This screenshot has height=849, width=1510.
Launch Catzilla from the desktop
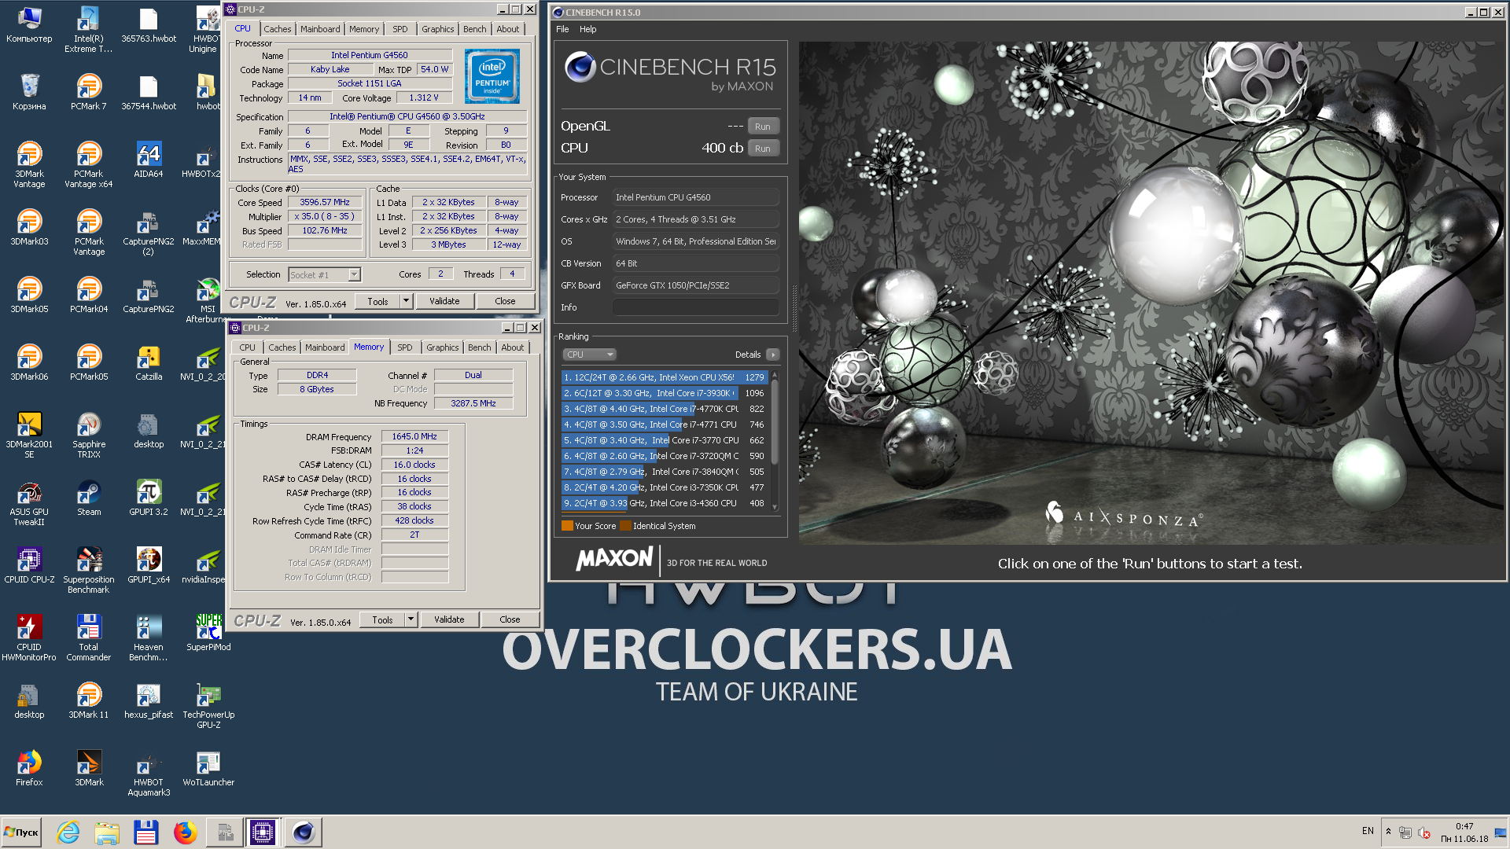148,363
